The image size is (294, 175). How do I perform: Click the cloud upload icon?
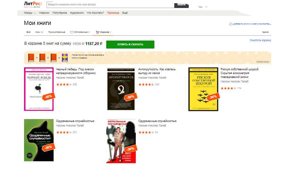click(231, 24)
